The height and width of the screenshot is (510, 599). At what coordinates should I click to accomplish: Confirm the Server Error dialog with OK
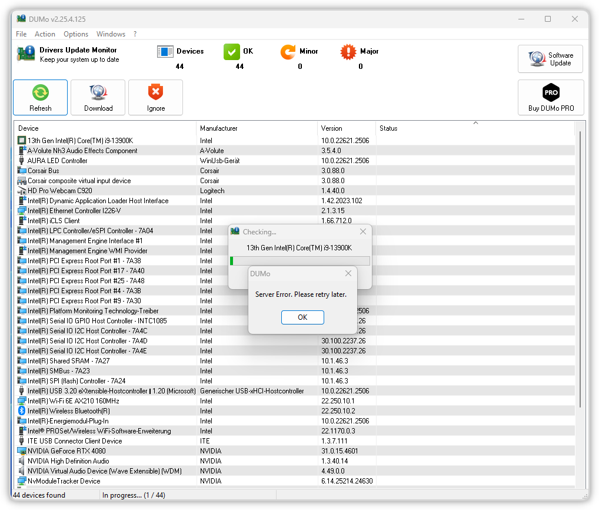coord(302,317)
